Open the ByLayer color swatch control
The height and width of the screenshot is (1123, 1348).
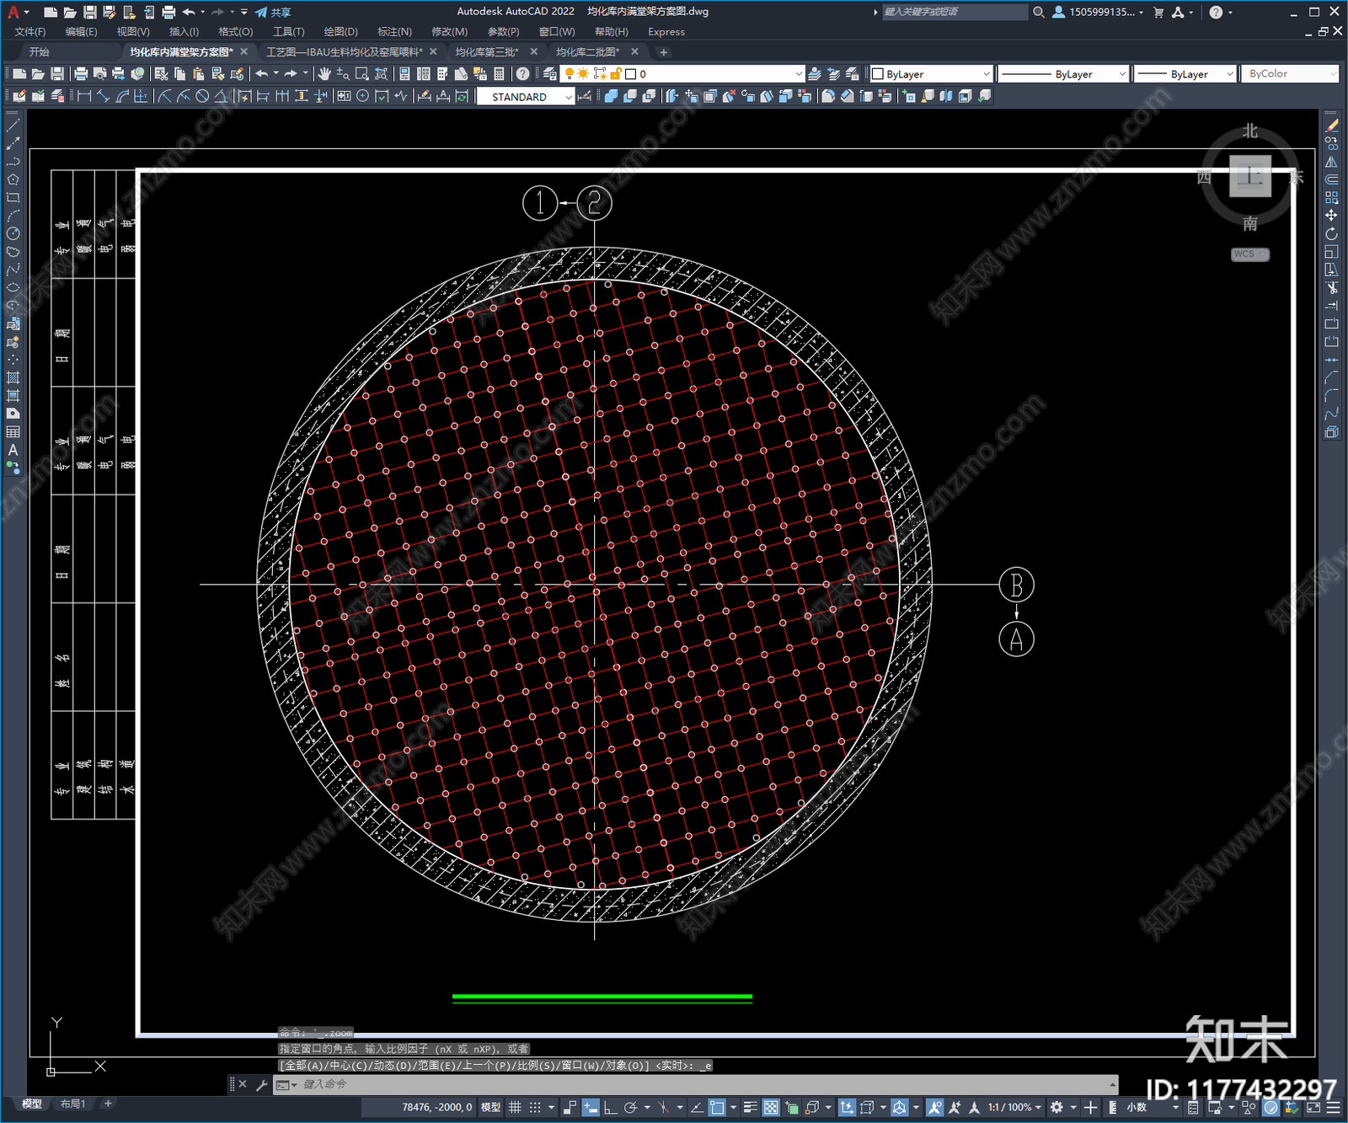click(x=931, y=74)
